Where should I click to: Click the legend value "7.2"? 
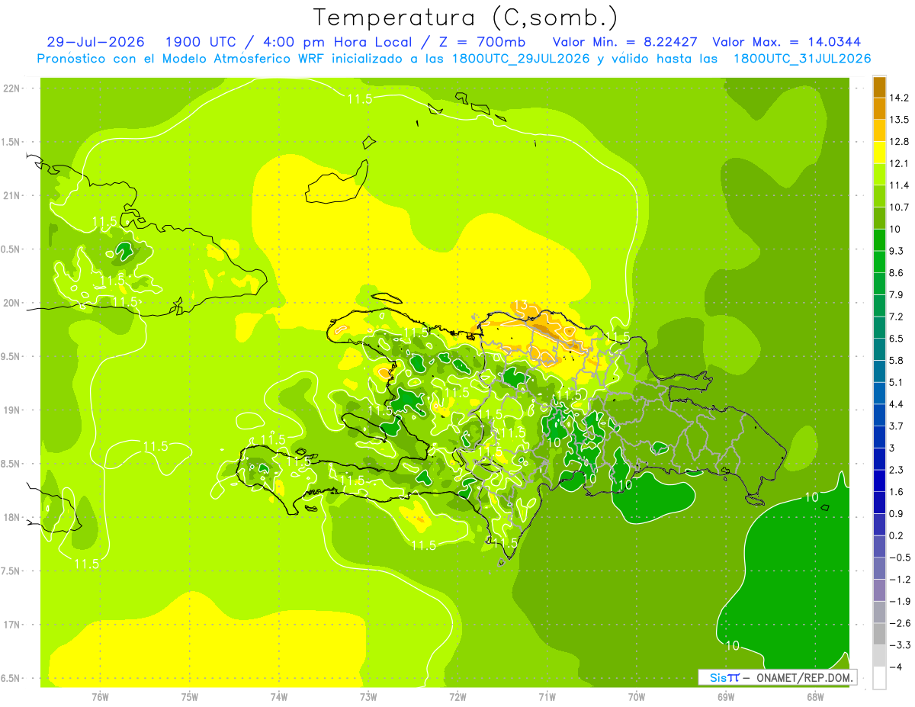pyautogui.click(x=897, y=317)
